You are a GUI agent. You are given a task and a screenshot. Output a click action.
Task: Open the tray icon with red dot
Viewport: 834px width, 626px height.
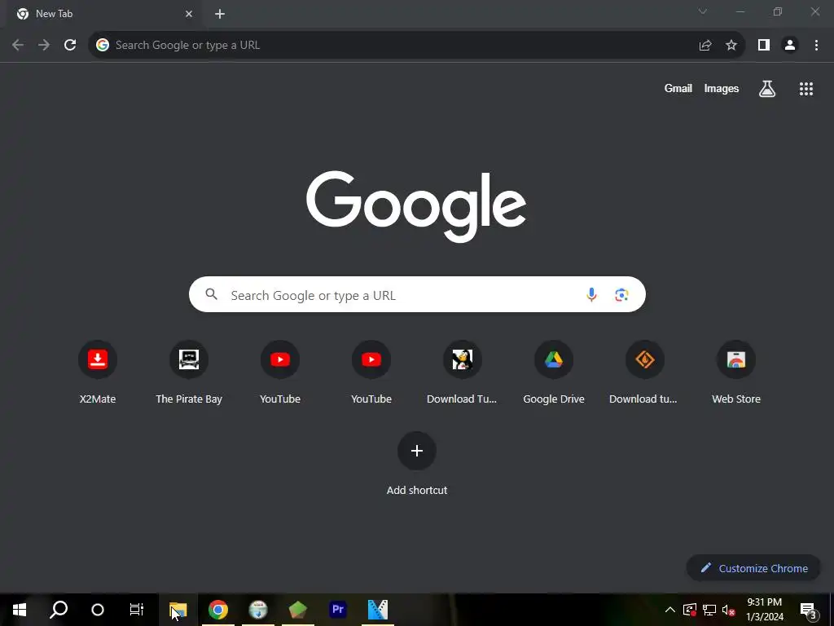pos(689,610)
